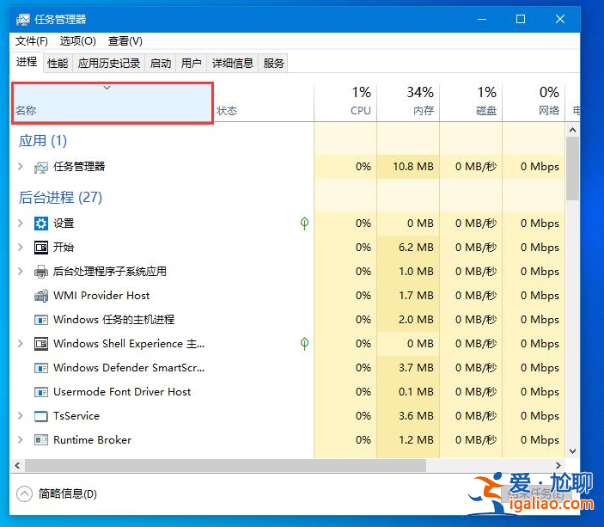Sort by the 名称 column header

112,103
